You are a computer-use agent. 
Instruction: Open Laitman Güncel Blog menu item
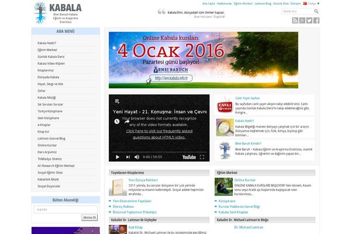[51, 139]
